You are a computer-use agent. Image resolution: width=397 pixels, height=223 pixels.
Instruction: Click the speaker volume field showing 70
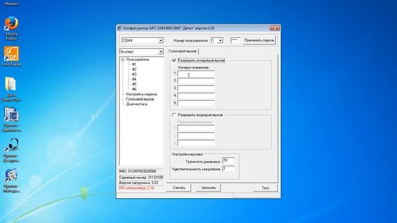click(x=228, y=161)
